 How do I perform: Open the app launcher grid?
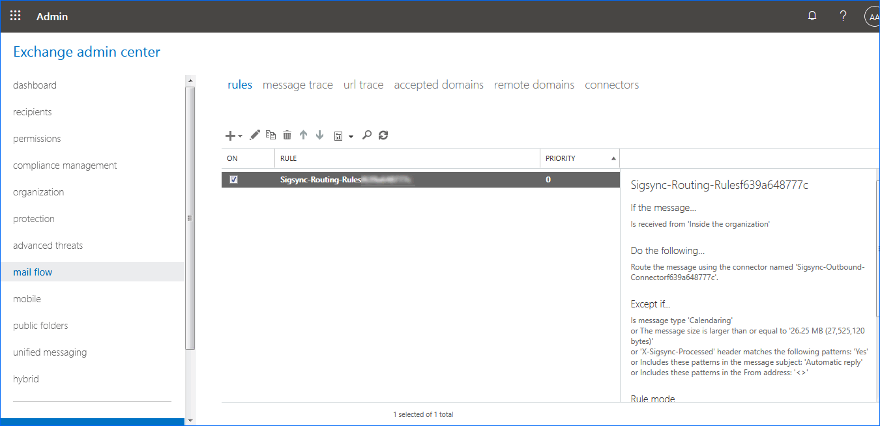pyautogui.click(x=16, y=16)
